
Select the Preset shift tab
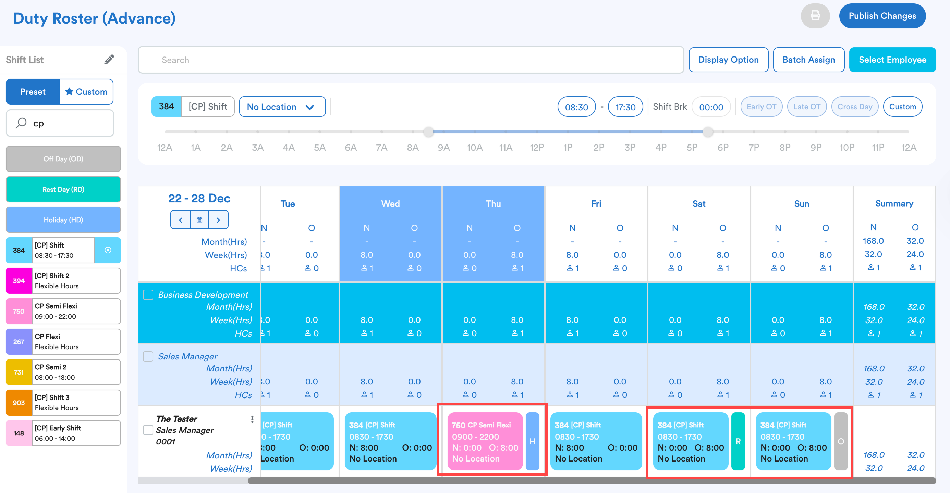(x=33, y=92)
